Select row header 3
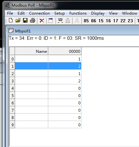Viewport: 139px width, 147px height. point(12,81)
